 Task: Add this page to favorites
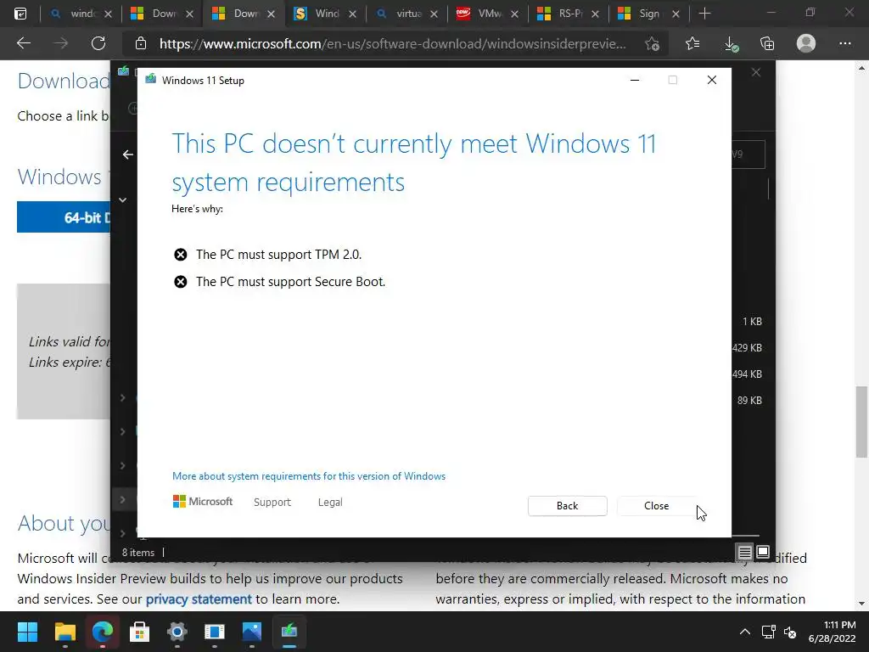[653, 43]
